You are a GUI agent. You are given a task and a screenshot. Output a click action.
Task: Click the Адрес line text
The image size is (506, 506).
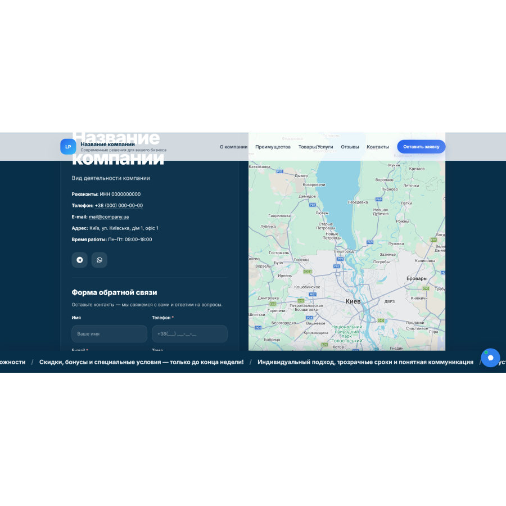tap(115, 228)
